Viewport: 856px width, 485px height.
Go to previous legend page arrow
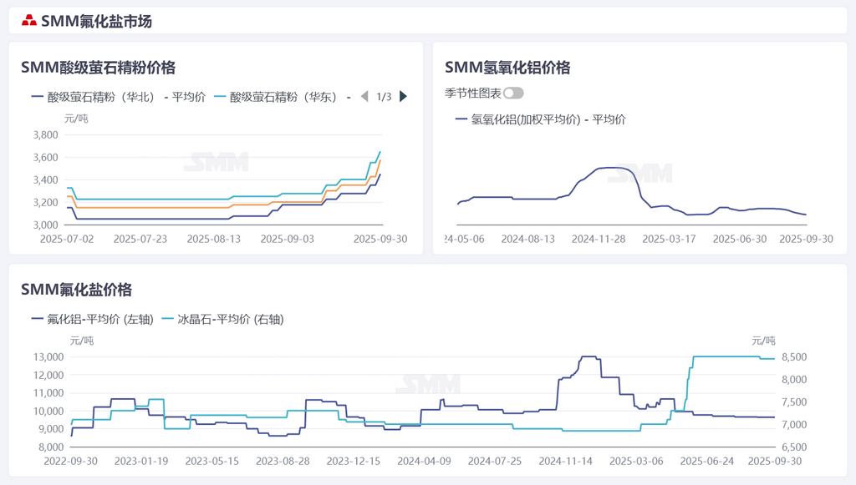point(364,97)
